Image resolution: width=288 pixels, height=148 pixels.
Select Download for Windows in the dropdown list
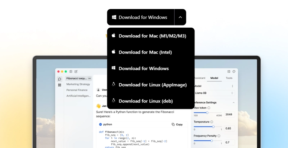151,69
